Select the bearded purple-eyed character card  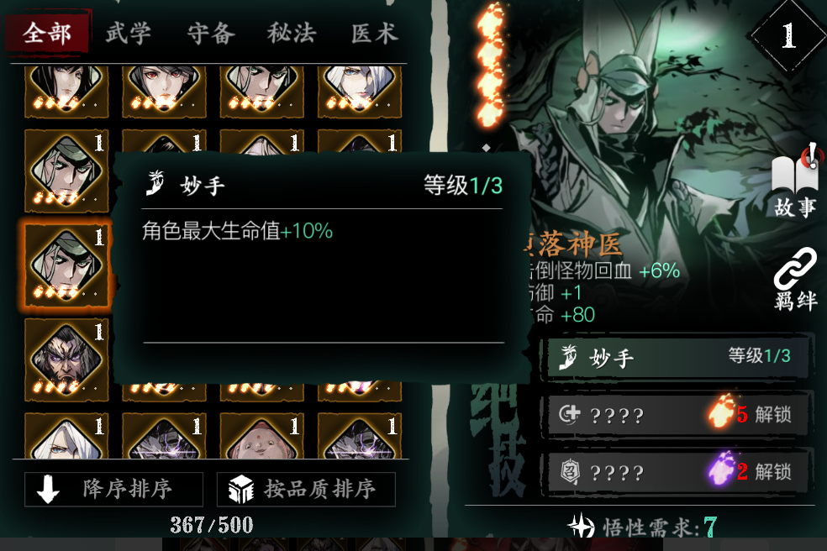66,359
